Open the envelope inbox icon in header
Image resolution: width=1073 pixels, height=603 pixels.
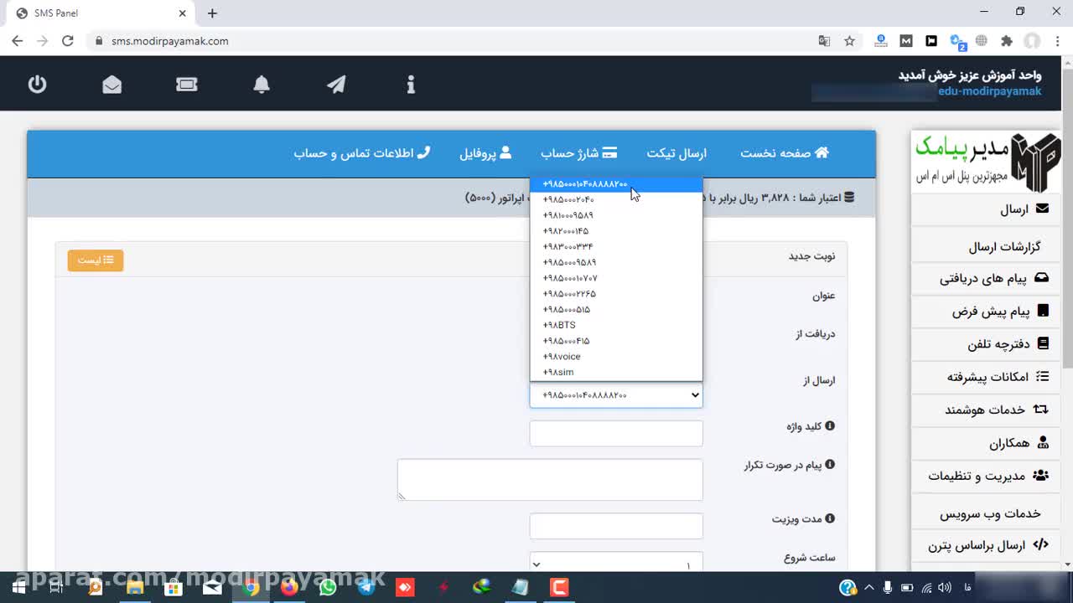(x=111, y=84)
